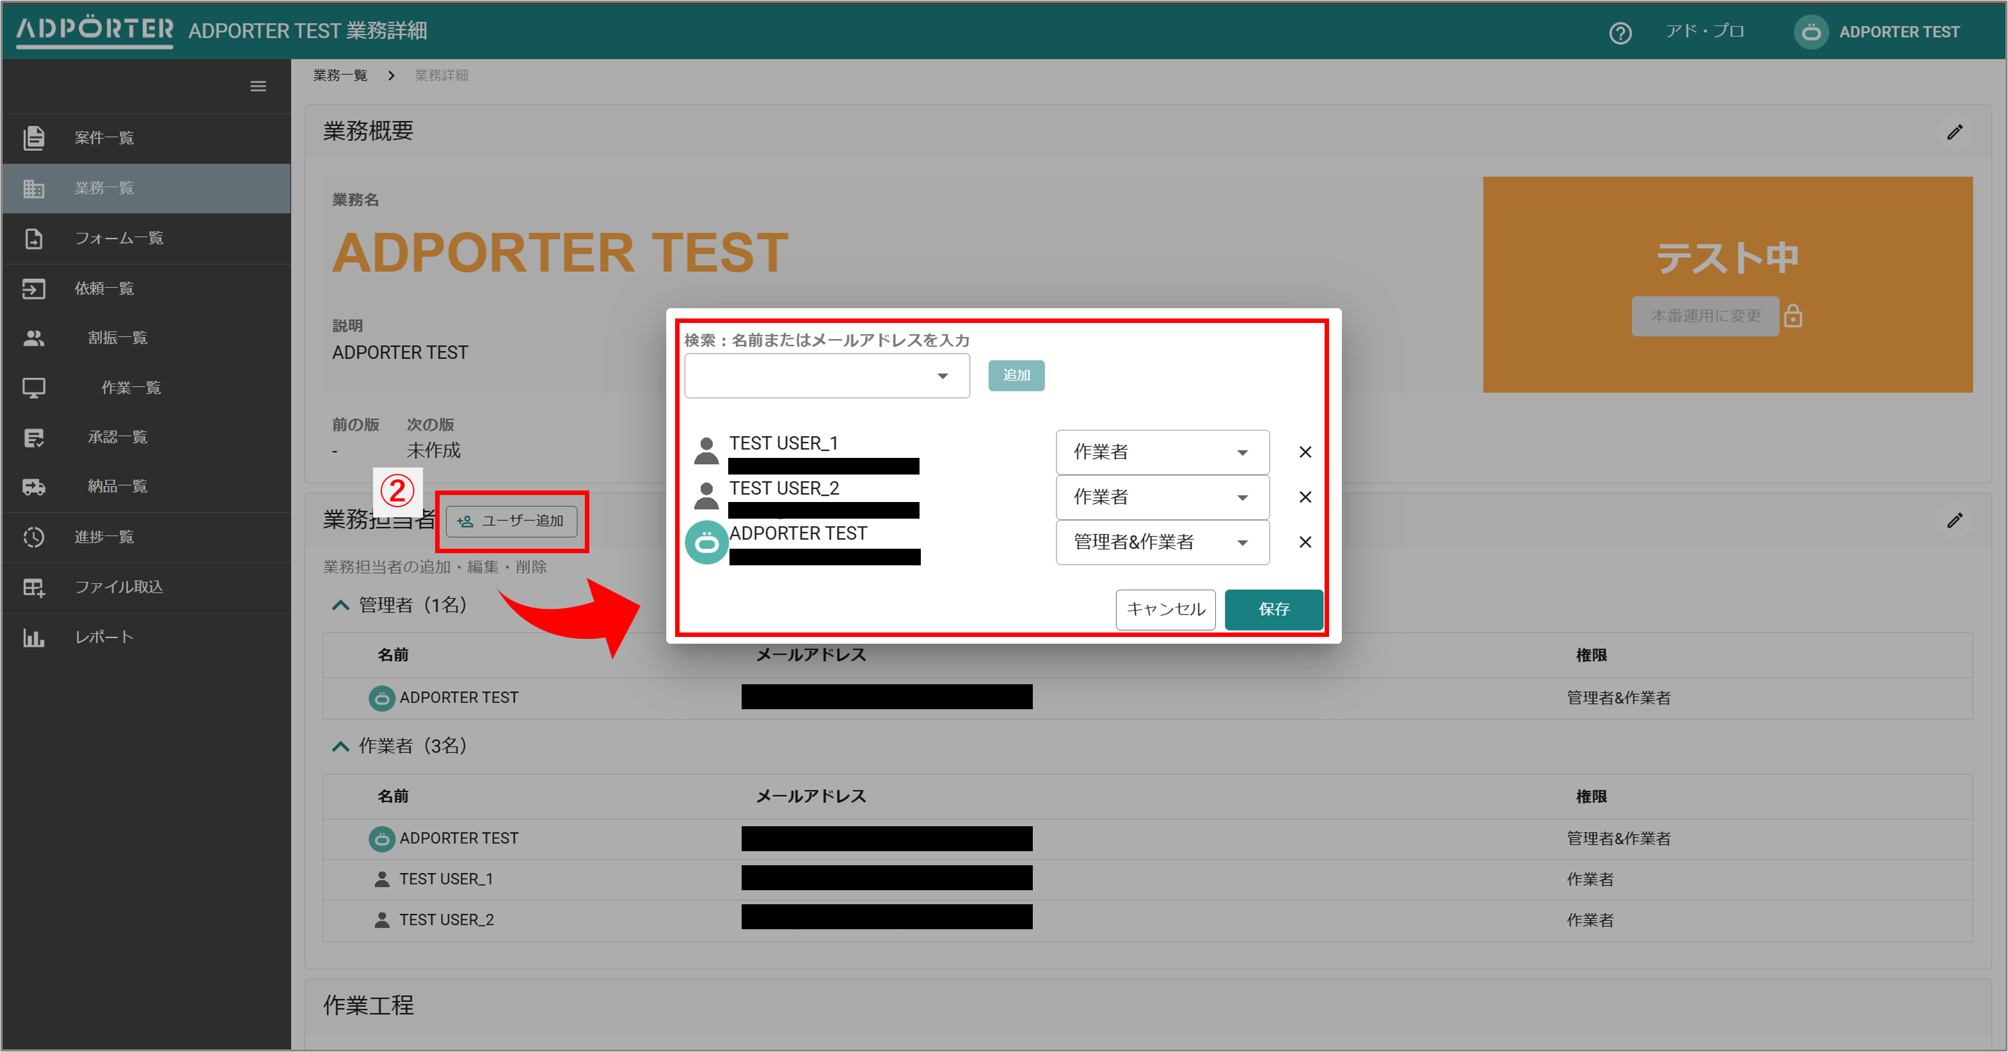The width and height of the screenshot is (2008, 1052).
Task: Open 納品一覧 menu item
Action: click(147, 487)
